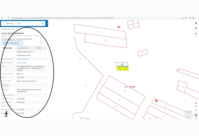Click the date '27.12.2021'
The width and height of the screenshot is (199, 136).
[x=21, y=110]
